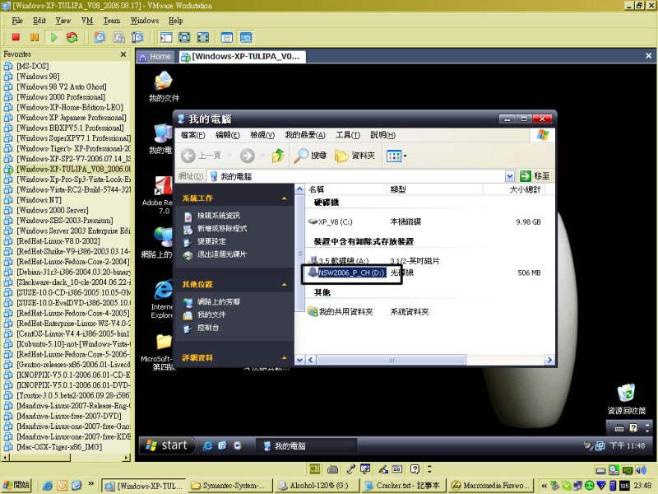Open the VM menu

(x=87, y=20)
